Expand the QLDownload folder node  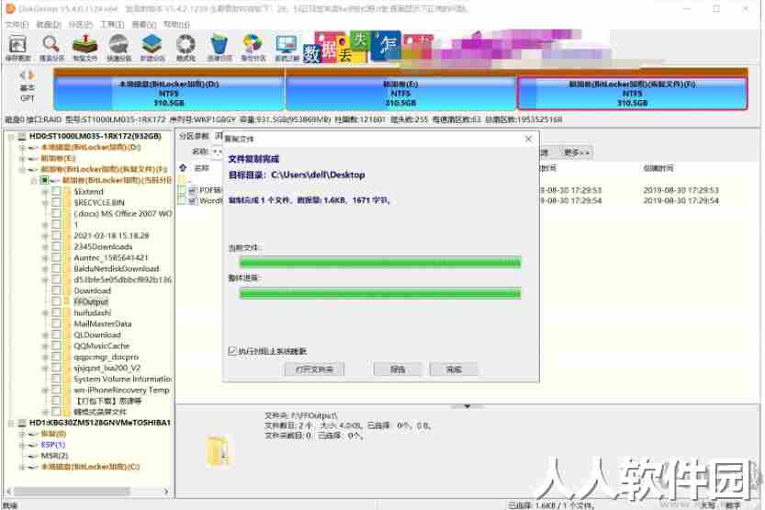[x=45, y=334]
